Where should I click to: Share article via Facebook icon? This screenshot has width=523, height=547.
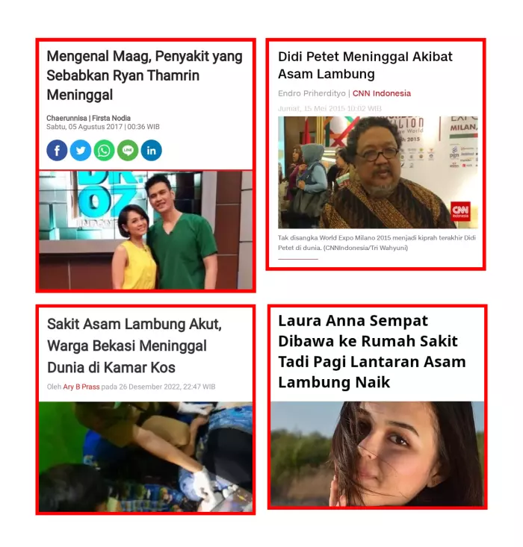click(57, 150)
